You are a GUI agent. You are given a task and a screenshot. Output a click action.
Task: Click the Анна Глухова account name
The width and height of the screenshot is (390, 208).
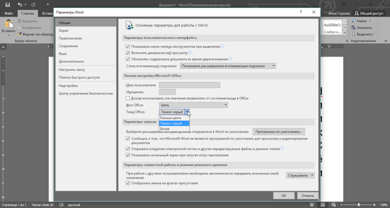click(339, 14)
